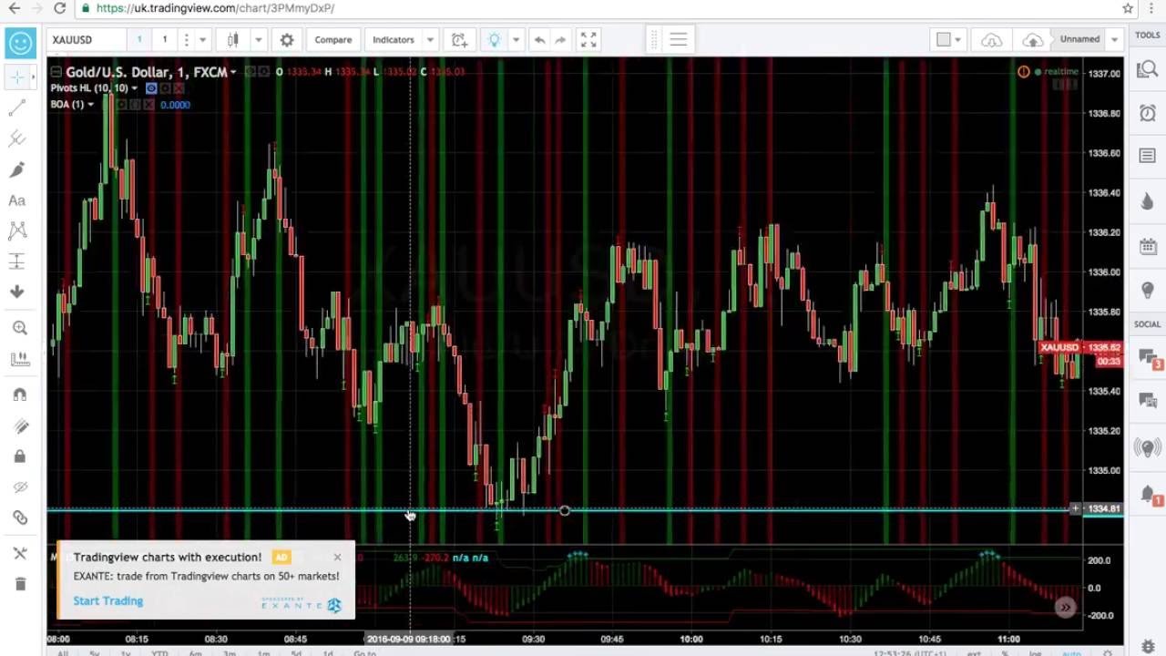Toggle magnet mode in left toolbar
Screen dimensions: 1166x656
coord(20,395)
